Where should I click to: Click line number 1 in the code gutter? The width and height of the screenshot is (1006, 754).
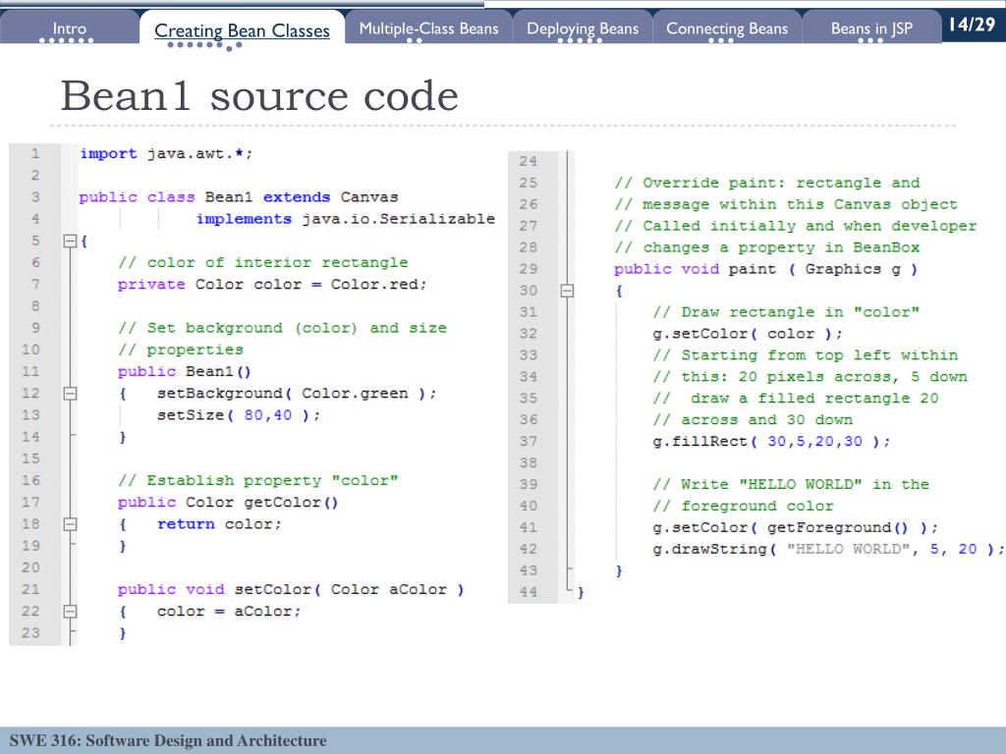pyautogui.click(x=35, y=154)
